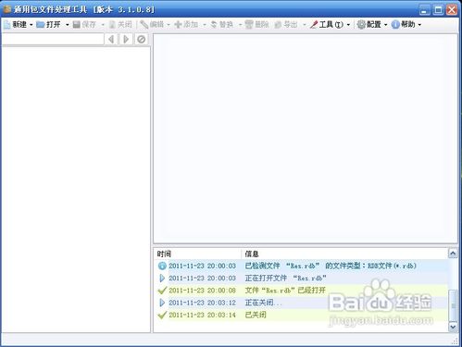The height and width of the screenshot is (347, 462).
Task: Expand the 打开 dropdown arrow
Action: point(67,25)
